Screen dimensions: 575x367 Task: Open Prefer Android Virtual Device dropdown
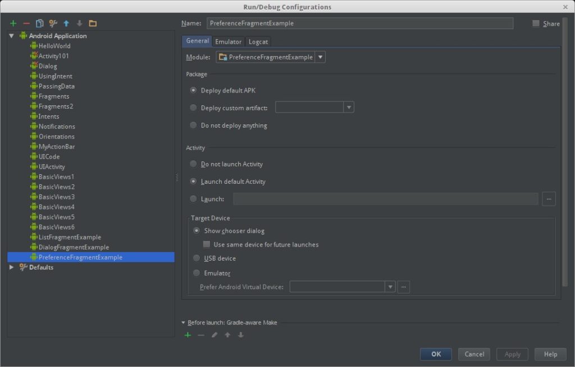(390, 287)
